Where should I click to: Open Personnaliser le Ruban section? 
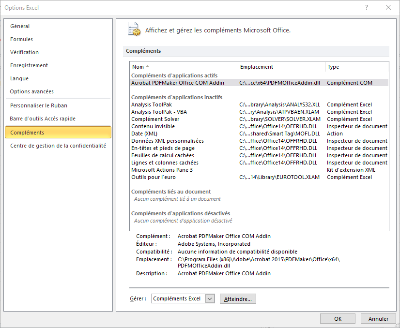point(39,105)
